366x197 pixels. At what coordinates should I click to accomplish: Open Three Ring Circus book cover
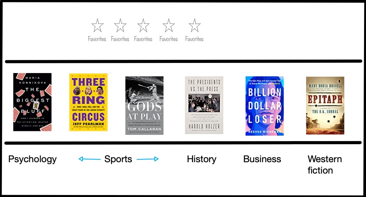pyautogui.click(x=88, y=102)
